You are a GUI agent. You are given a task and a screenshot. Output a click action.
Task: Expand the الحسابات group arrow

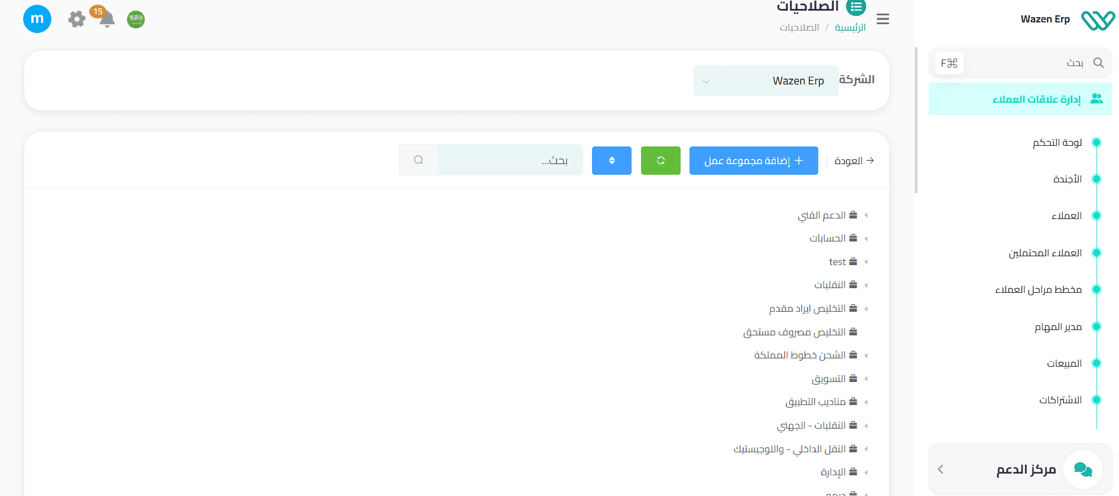866,239
